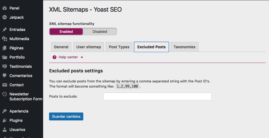Click the Posts to exclude label
269x138 pixels.
(63, 97)
